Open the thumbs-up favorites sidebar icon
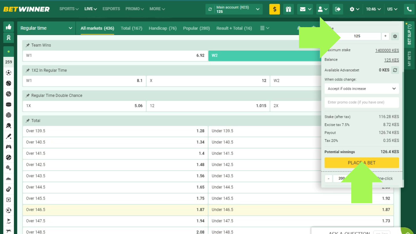 9,27
